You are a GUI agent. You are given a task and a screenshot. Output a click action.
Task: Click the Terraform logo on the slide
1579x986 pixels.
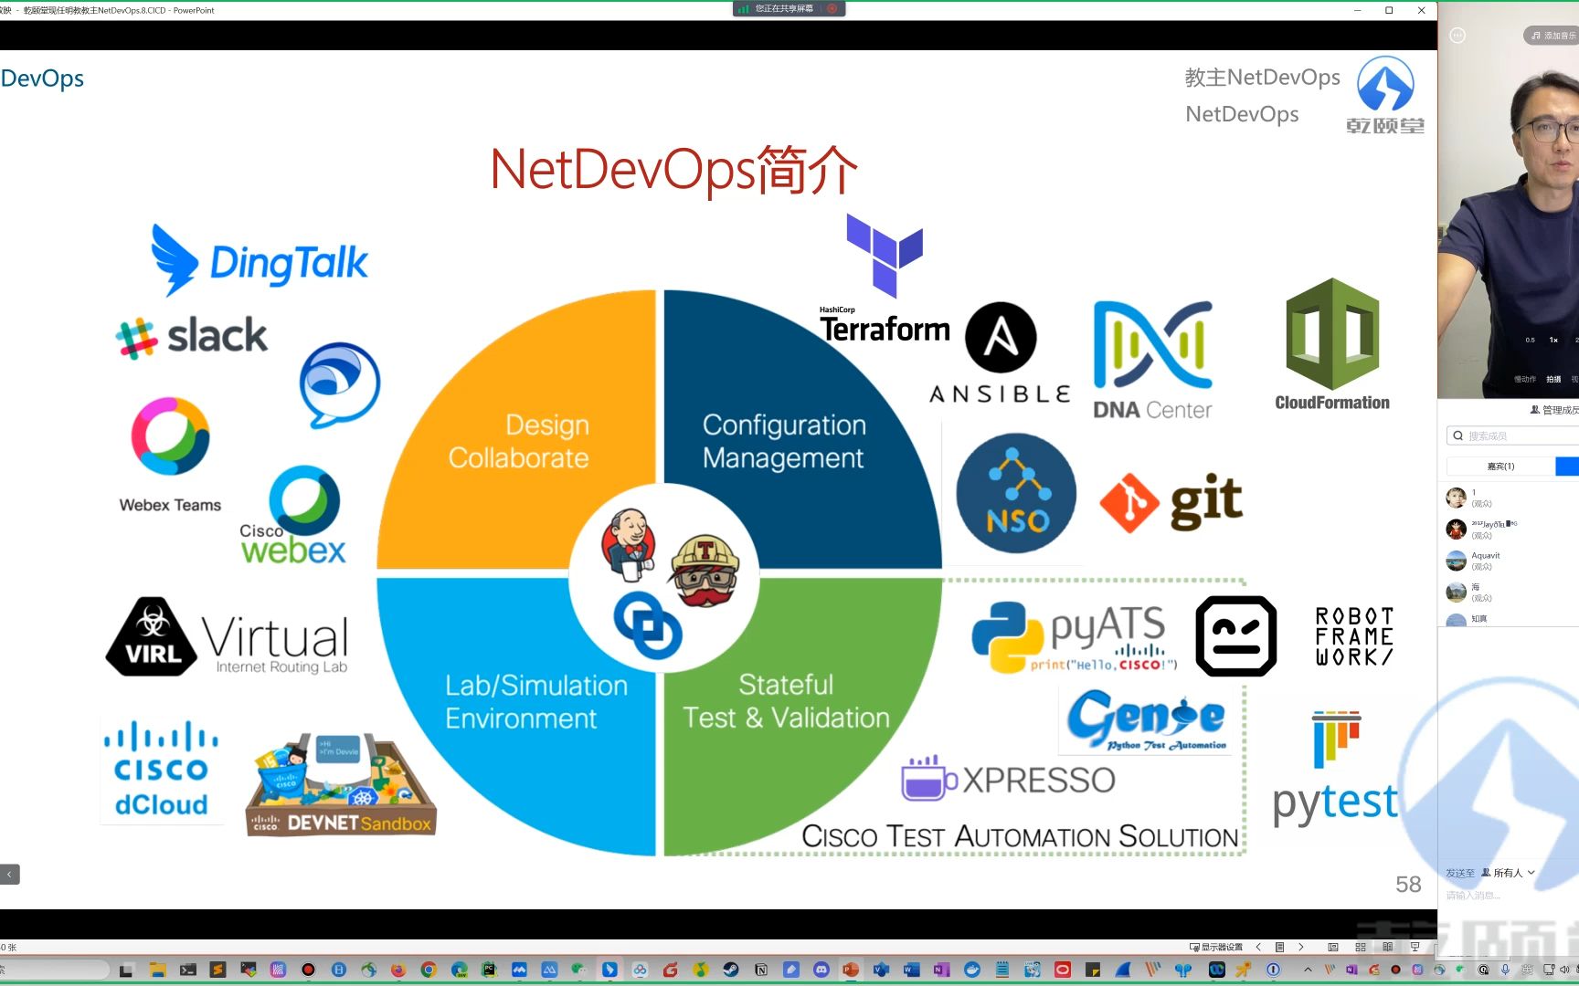[885, 278]
